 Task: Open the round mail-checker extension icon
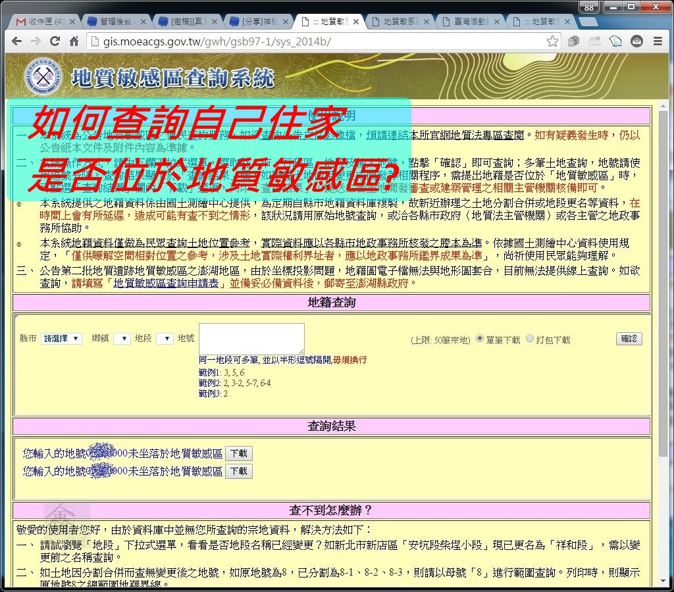pyautogui.click(x=636, y=41)
